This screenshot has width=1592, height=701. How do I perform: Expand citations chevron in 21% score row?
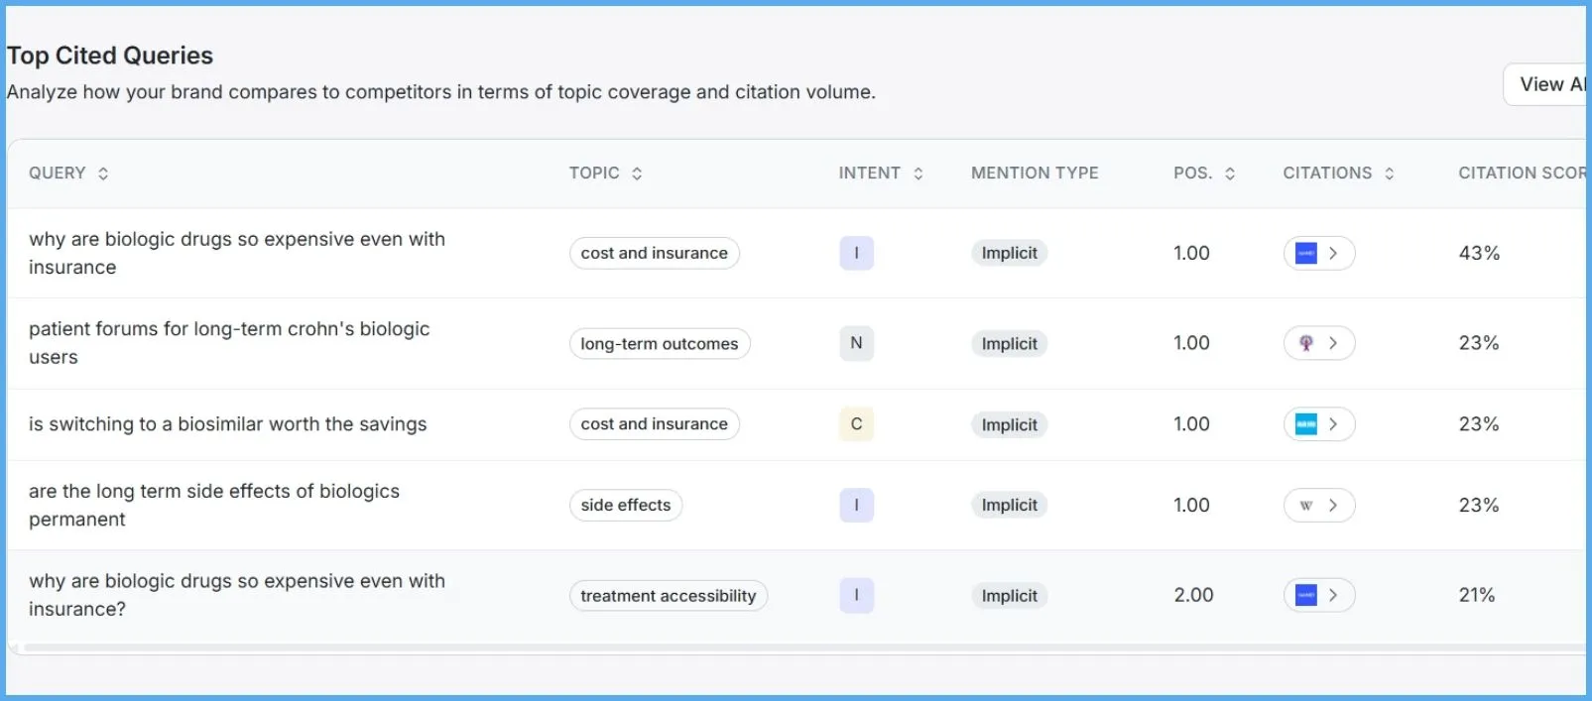[1333, 595]
